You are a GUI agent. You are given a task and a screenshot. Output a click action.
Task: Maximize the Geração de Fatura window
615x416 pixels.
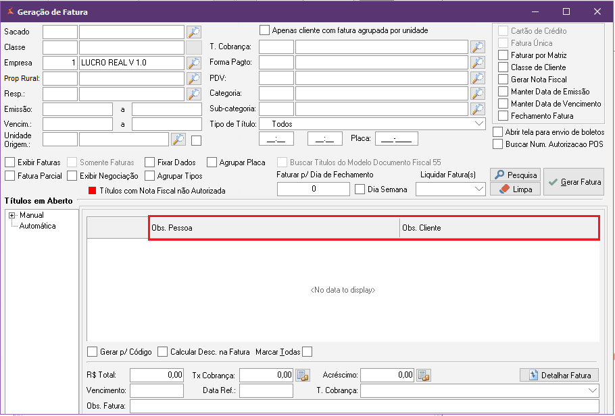[566, 11]
